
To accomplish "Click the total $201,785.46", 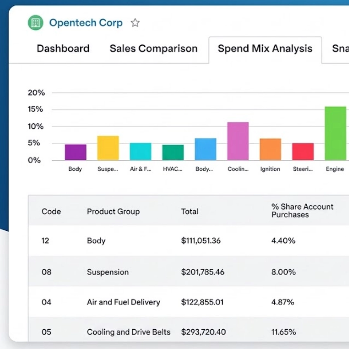I will coord(203,272).
